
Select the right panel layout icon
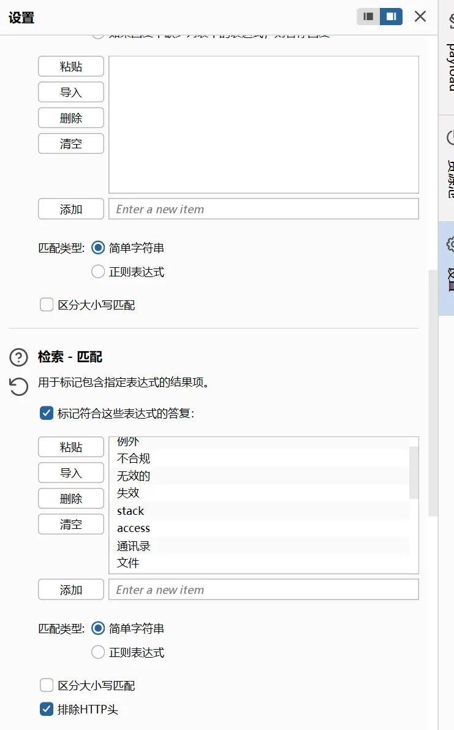[x=391, y=17]
